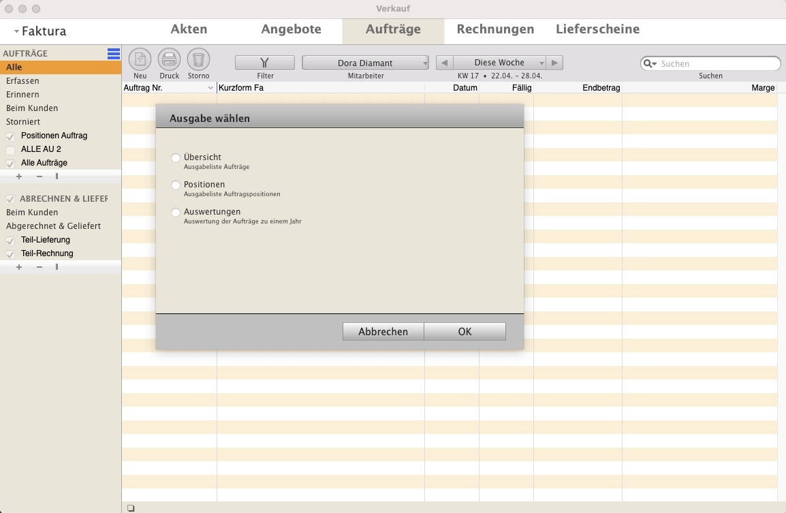This screenshot has width=786, height=513.
Task: Open the Auftrag Nr. column sort dropdown
Action: pos(210,88)
